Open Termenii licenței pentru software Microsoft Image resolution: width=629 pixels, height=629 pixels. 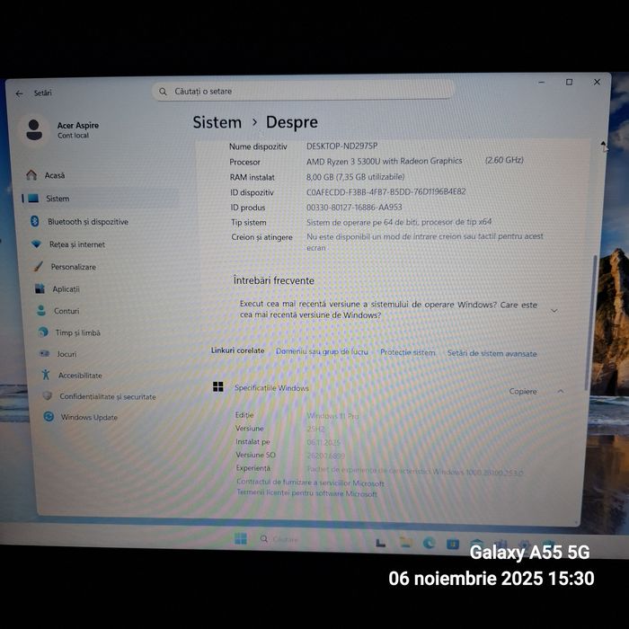pos(307,493)
